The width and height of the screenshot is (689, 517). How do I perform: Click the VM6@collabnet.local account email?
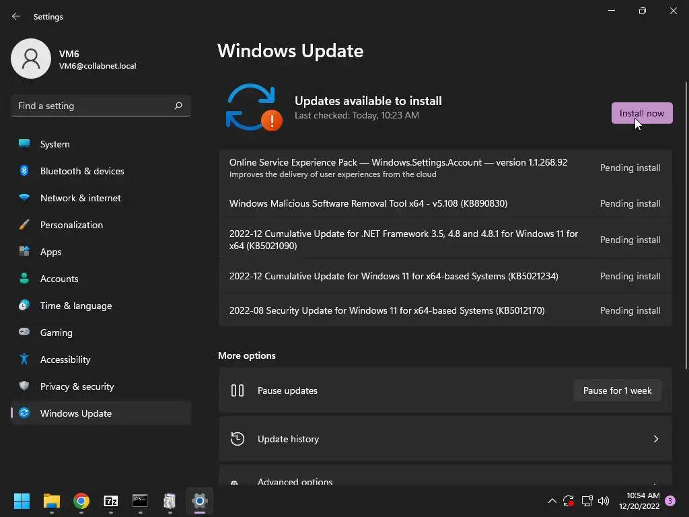coord(98,66)
